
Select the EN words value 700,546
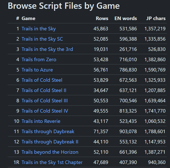(x=128, y=101)
